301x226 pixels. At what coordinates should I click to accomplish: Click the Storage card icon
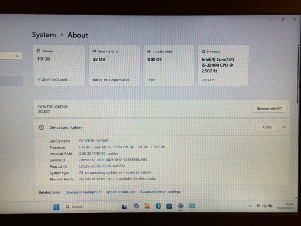pyautogui.click(x=39, y=51)
